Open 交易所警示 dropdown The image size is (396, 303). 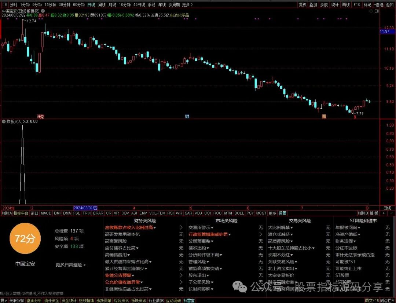pyautogui.click(x=201, y=228)
